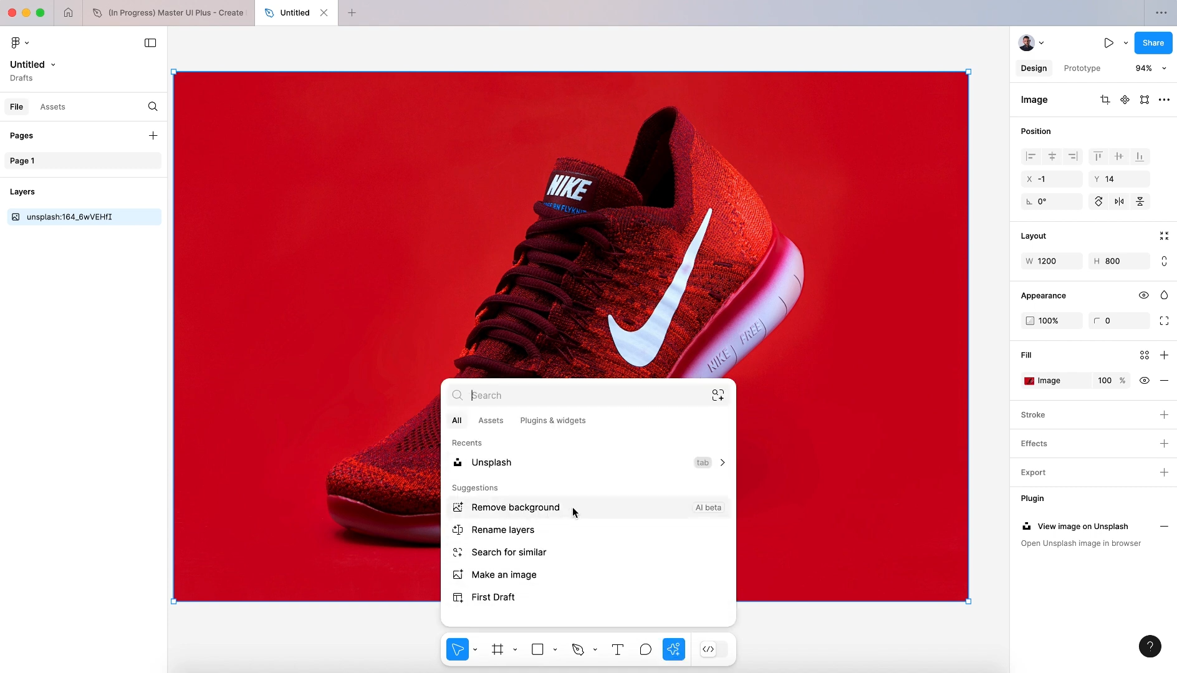
Task: Toggle constrain proportions lock
Action: tap(1164, 261)
